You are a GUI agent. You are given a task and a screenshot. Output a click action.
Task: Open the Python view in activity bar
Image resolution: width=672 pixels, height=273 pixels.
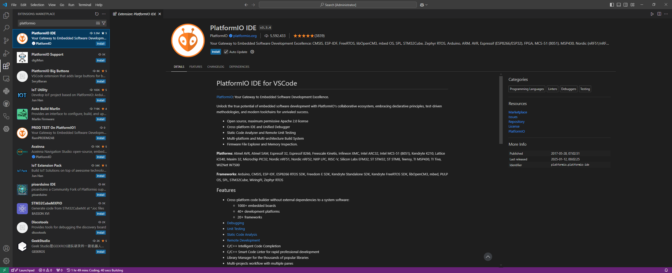point(6,91)
